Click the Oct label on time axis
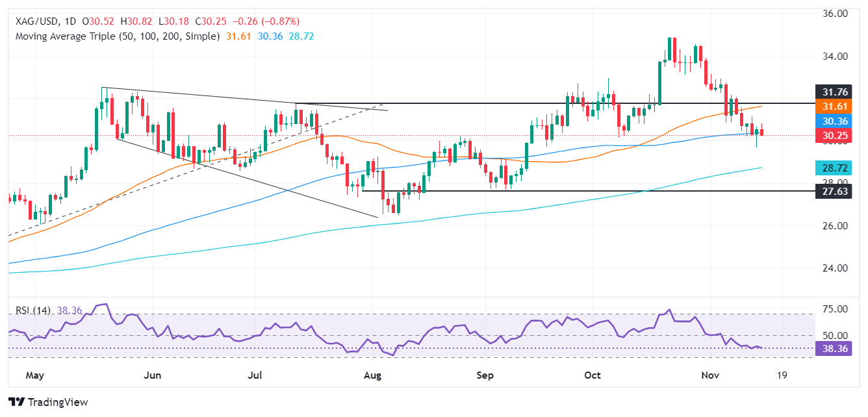This screenshot has height=417, width=868. (593, 375)
